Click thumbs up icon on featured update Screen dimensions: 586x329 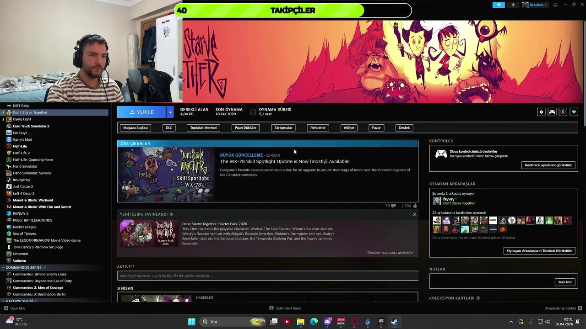coord(415,206)
